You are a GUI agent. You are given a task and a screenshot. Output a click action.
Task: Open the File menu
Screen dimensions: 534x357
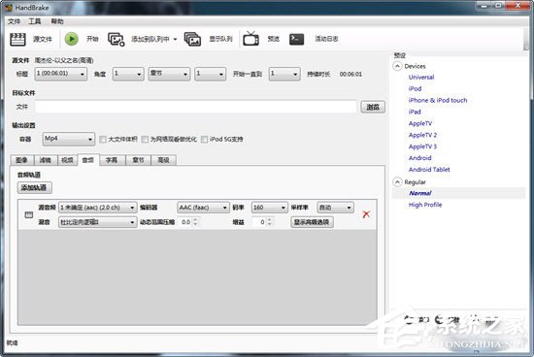point(14,21)
